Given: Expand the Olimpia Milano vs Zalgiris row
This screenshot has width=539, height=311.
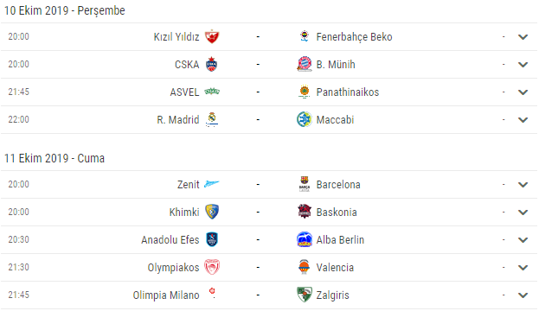Looking at the screenshot, I should click(523, 295).
